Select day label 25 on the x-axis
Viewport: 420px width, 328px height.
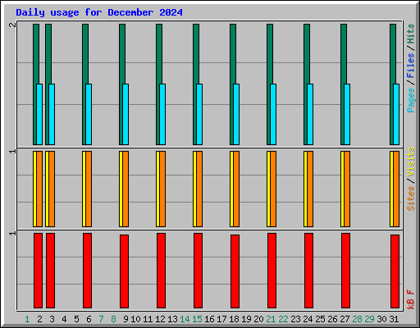(x=320, y=319)
